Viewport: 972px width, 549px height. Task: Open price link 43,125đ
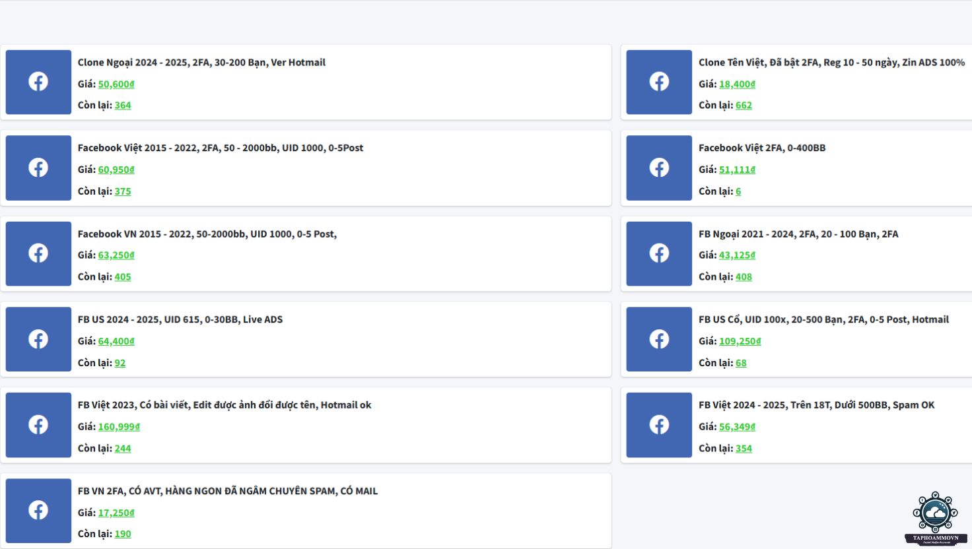[737, 255]
